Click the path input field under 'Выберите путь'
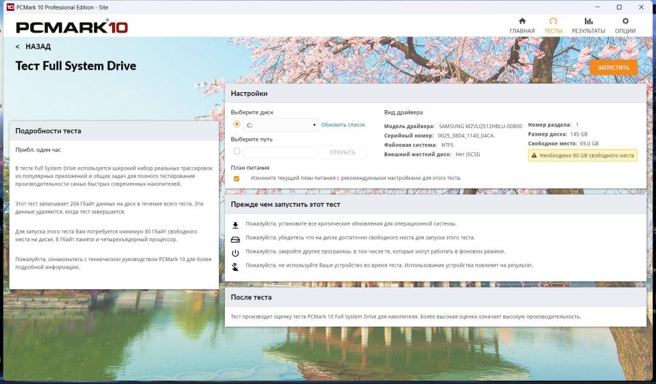656x384 pixels. coord(279,152)
